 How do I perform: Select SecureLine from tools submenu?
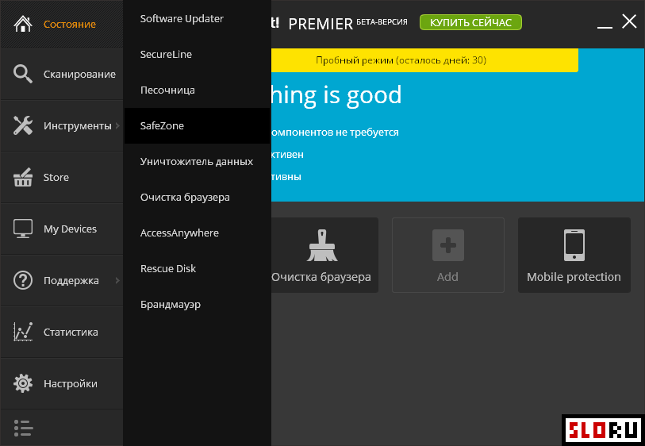197,54
